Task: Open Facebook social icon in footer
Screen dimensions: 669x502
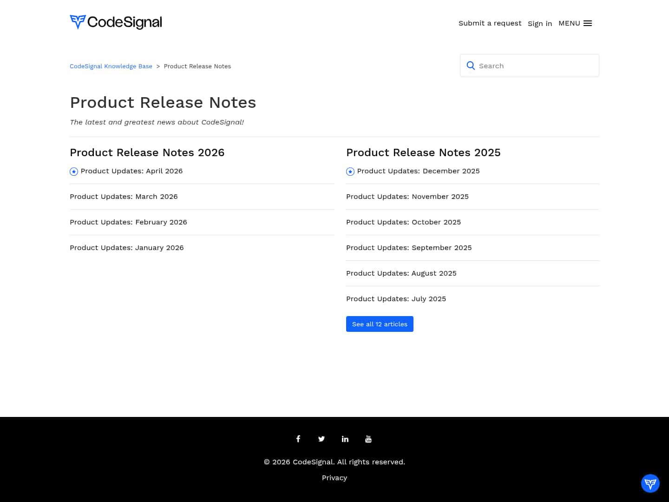Action: 298,439
